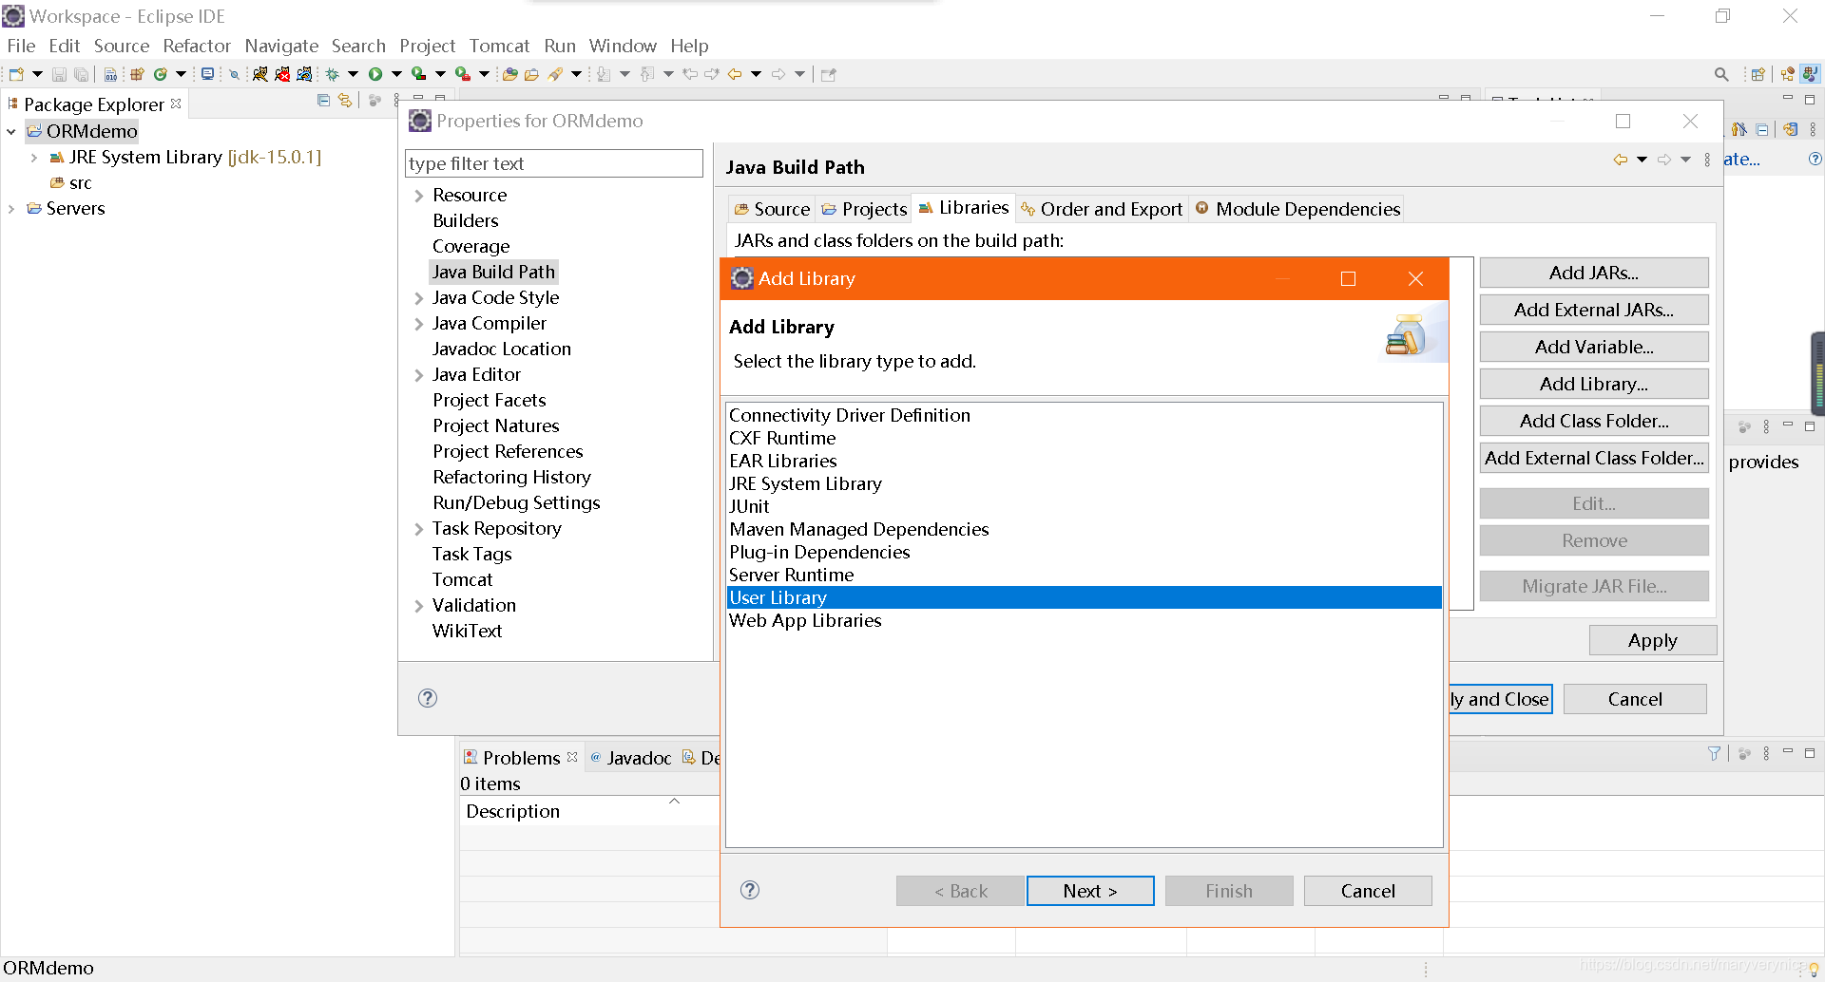The image size is (1825, 982).
Task: Select JRE System Library in library list
Action: pyautogui.click(x=1084, y=483)
